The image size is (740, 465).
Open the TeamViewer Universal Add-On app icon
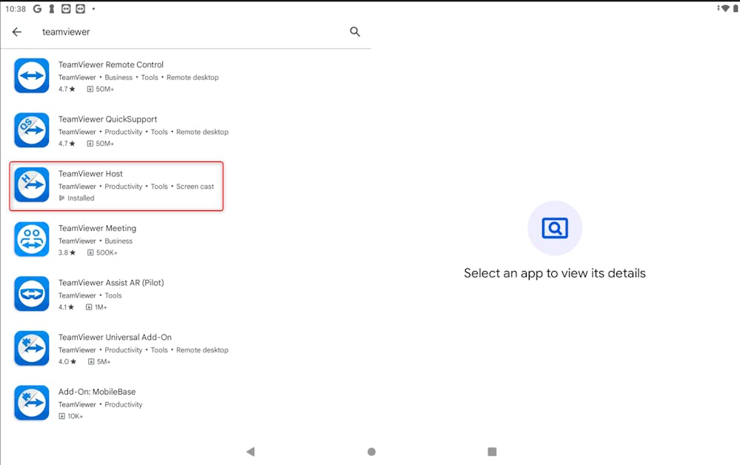(32, 348)
